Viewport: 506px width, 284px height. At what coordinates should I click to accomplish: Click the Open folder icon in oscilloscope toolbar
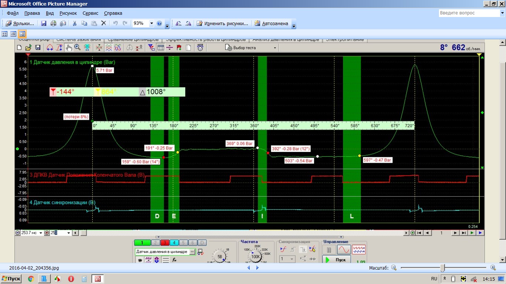tap(29, 48)
